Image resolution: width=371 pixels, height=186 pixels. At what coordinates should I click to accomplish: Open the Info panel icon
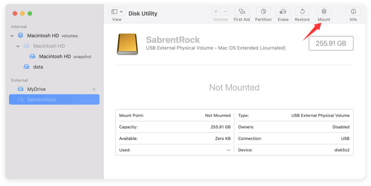(x=353, y=11)
